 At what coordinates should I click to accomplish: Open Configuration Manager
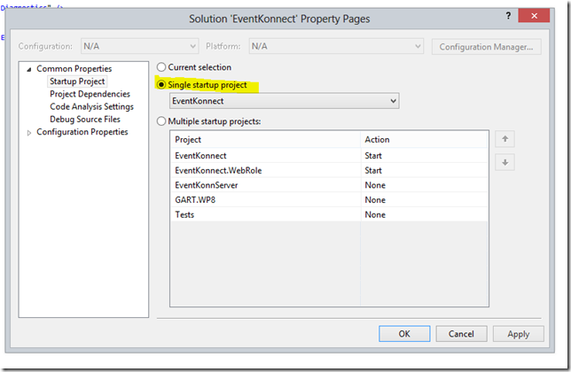[488, 46]
